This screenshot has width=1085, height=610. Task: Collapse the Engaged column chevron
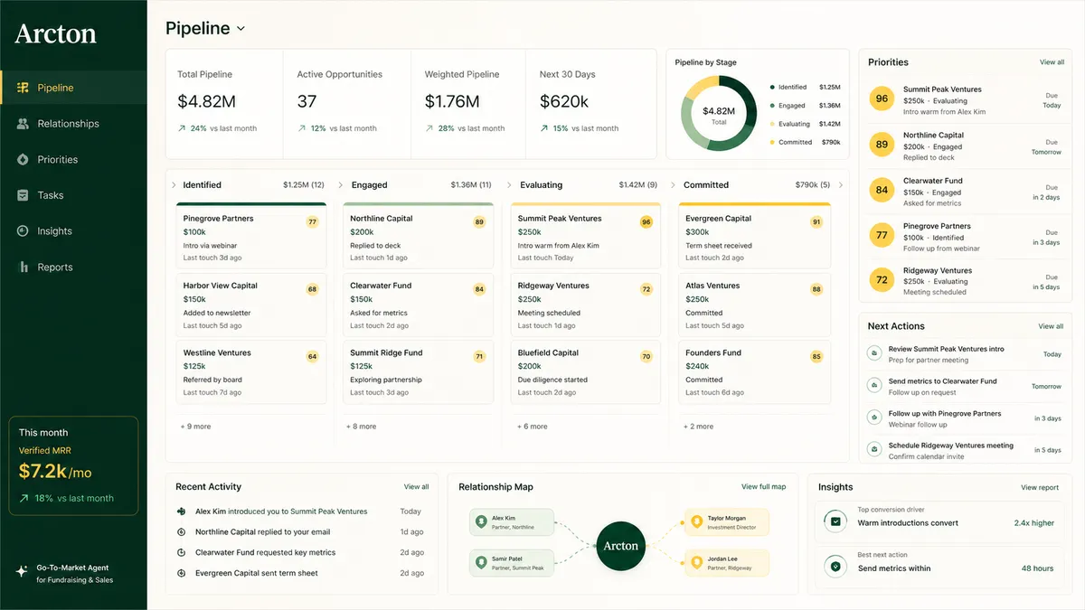341,185
